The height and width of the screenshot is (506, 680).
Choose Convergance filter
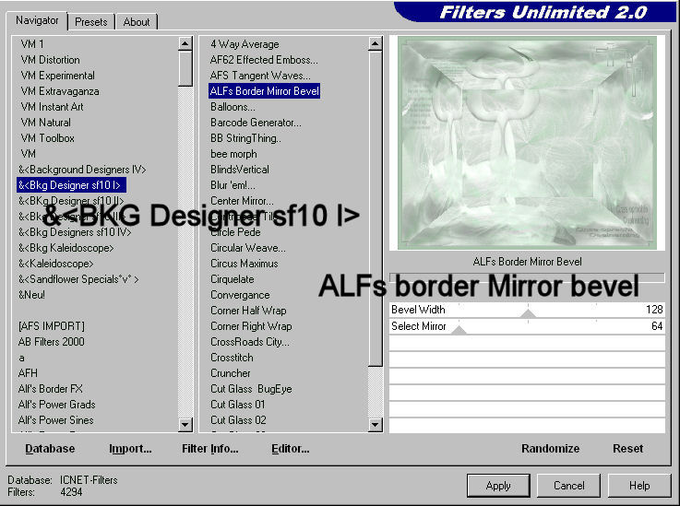(240, 295)
